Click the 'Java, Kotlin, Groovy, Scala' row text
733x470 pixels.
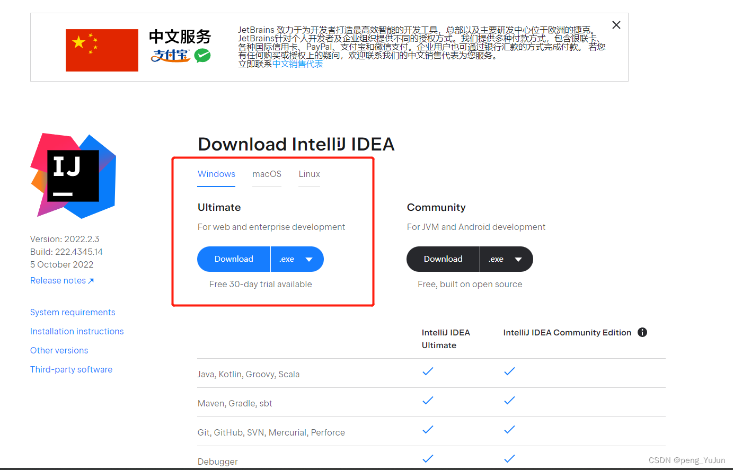pos(249,374)
